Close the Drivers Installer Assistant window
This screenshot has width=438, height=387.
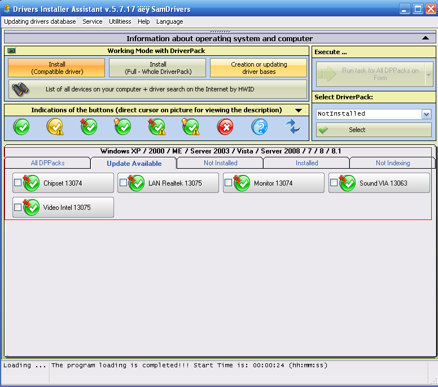pos(431,9)
